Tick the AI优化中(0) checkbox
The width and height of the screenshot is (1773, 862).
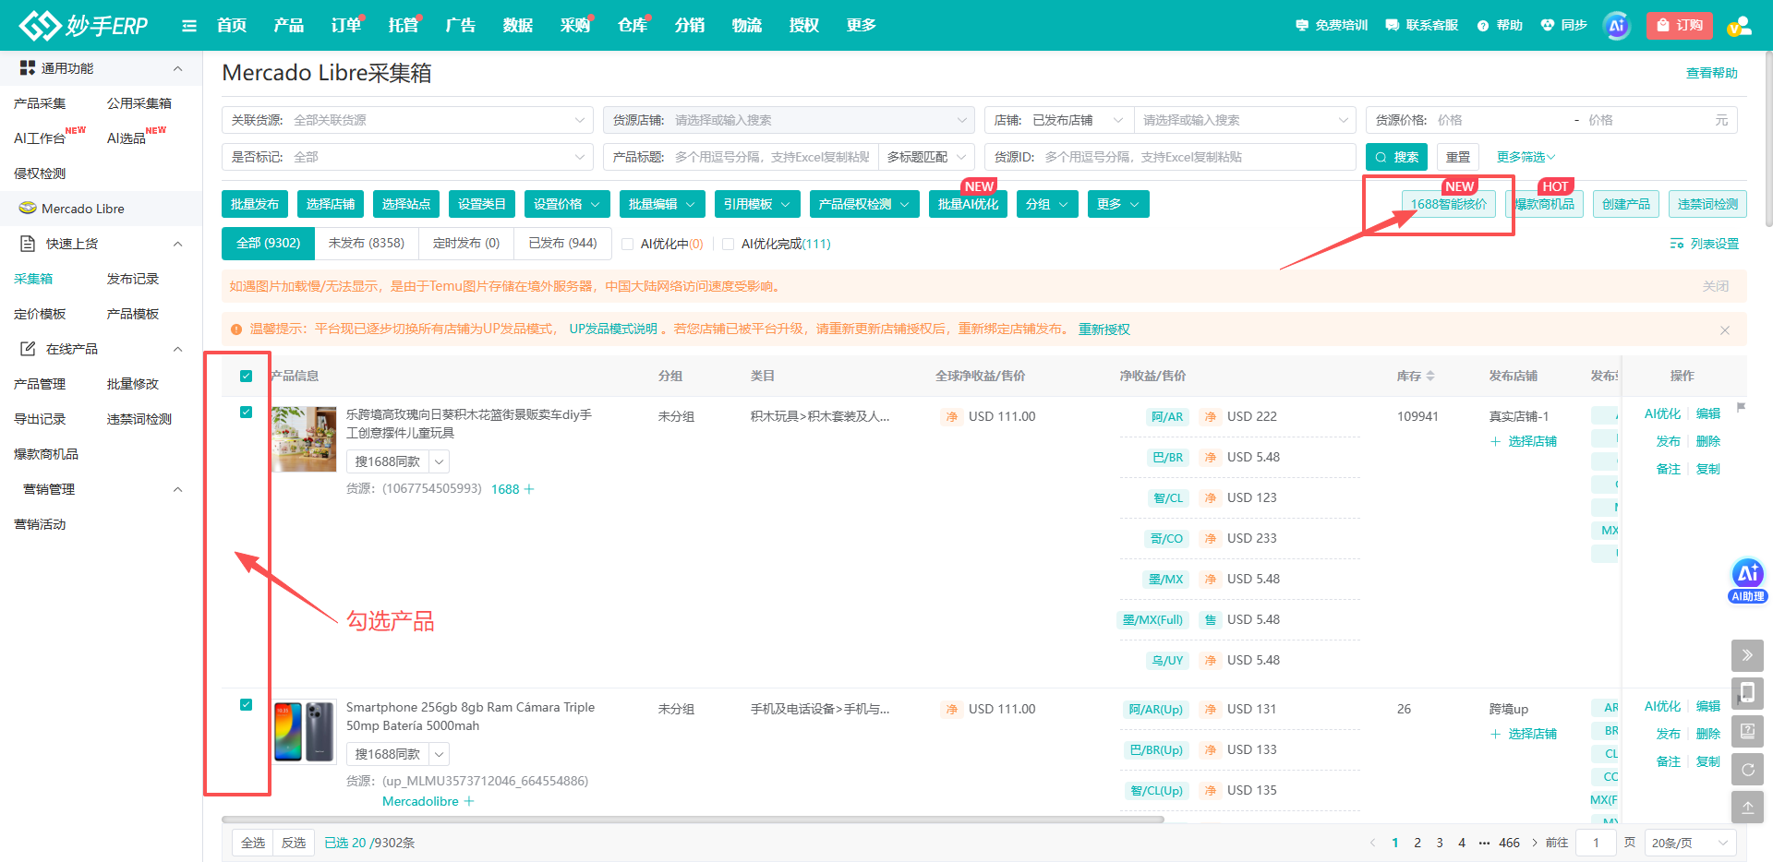tap(628, 245)
